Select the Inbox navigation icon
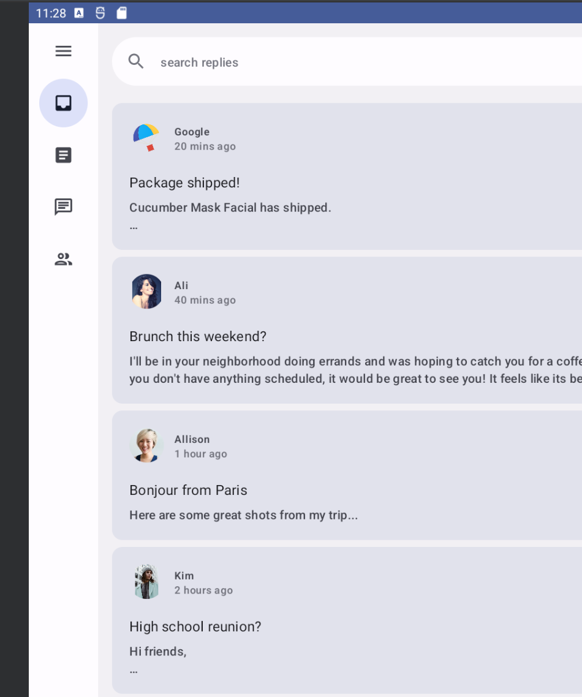This screenshot has height=697, width=582. 63,103
